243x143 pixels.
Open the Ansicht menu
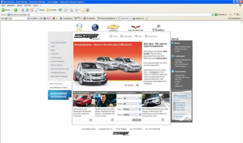tap(19, 5)
